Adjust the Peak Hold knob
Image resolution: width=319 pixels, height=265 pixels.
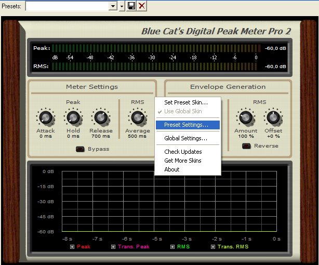[73, 117]
